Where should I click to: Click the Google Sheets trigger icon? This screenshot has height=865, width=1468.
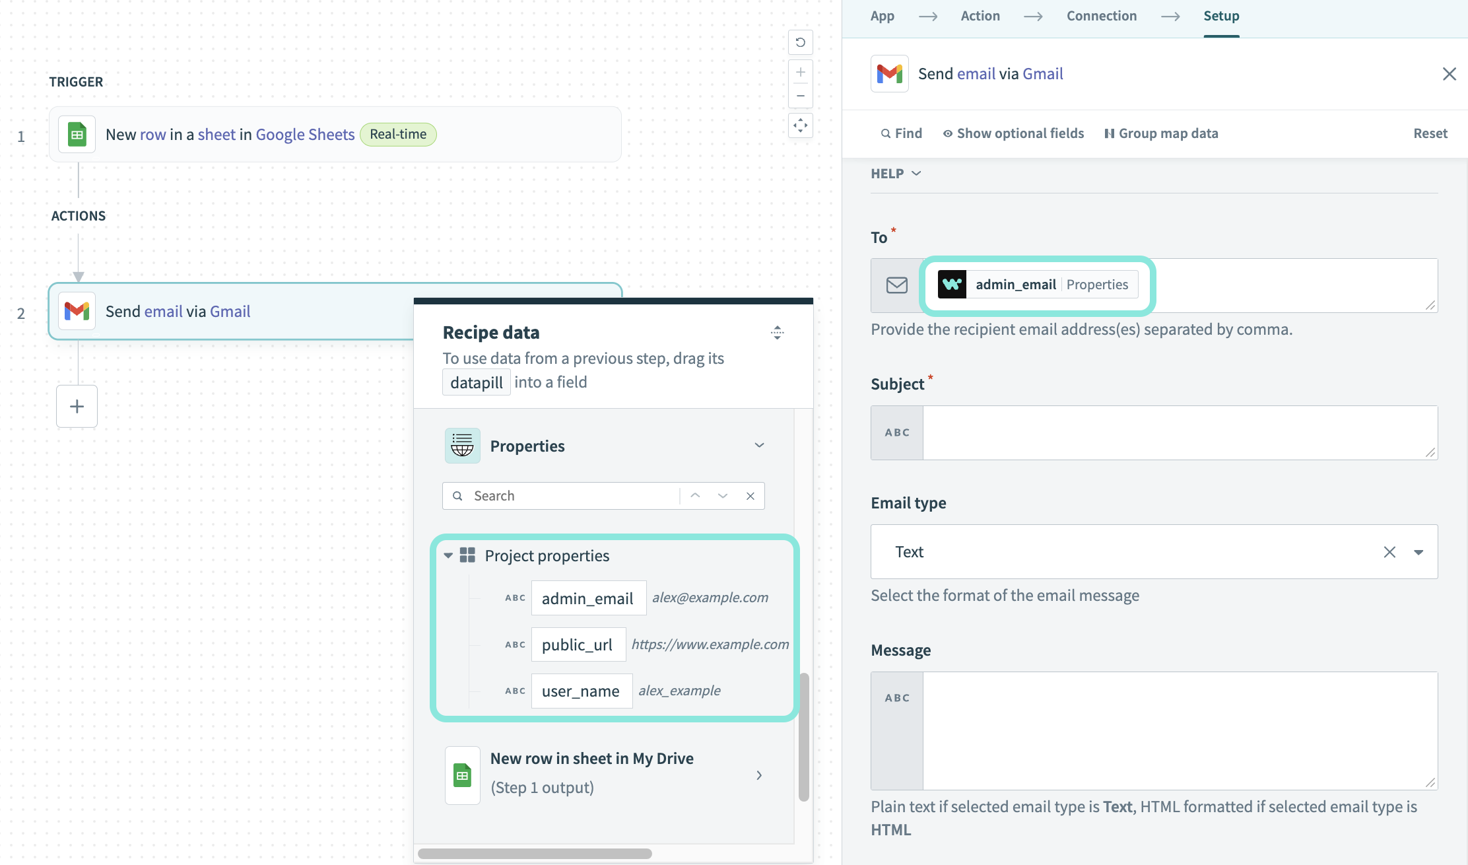(x=77, y=133)
